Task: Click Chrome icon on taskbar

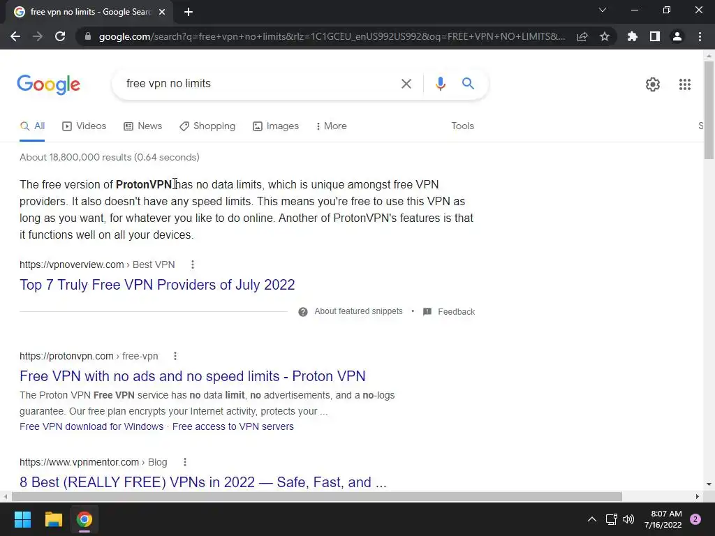Action: 84,519
